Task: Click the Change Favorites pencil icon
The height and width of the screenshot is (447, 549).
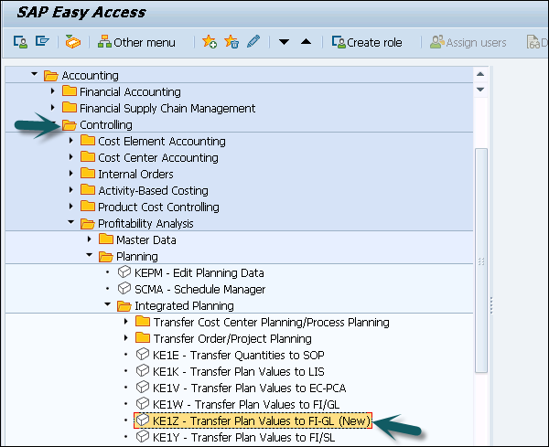Action: tap(253, 42)
